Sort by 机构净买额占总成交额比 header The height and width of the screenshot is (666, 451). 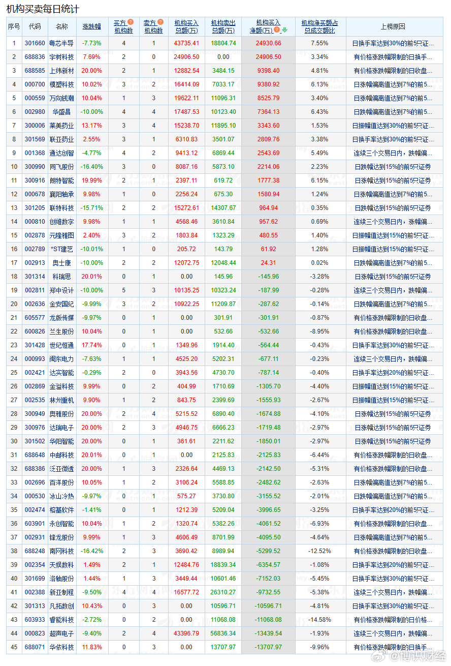point(319,26)
